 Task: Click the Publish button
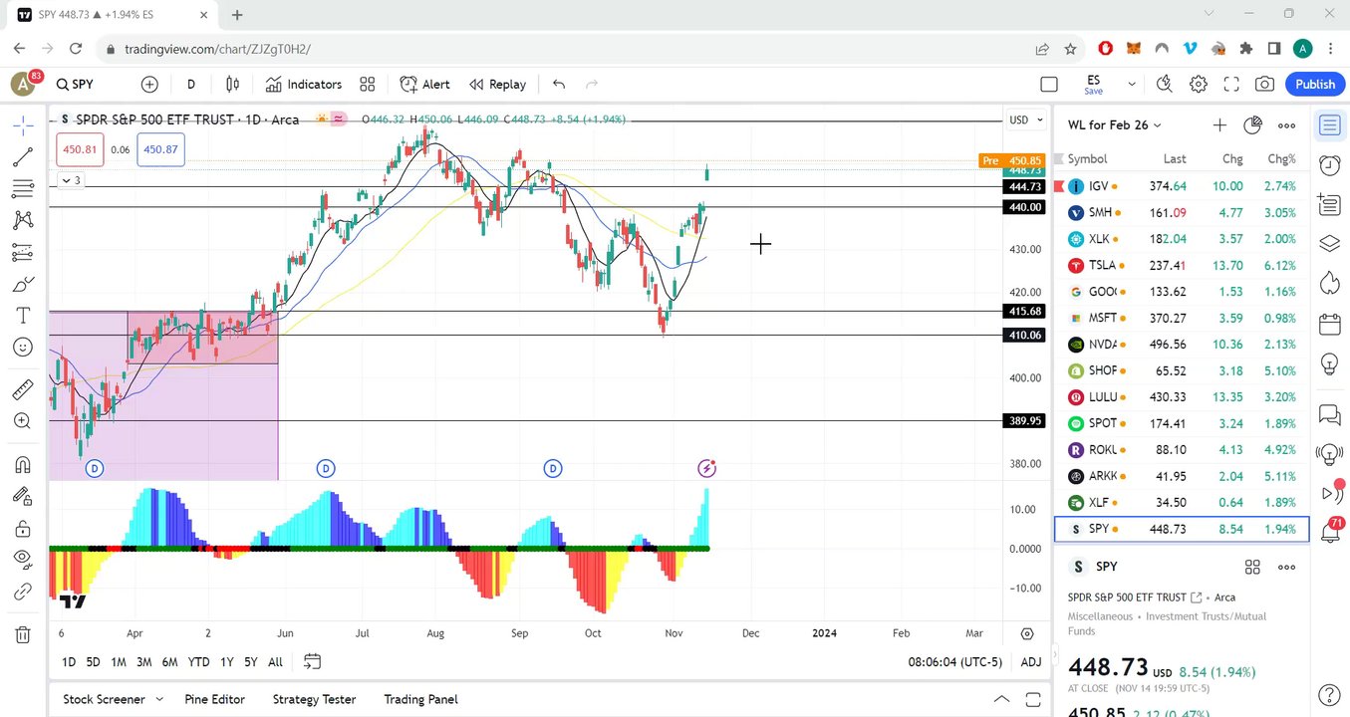[x=1315, y=85]
